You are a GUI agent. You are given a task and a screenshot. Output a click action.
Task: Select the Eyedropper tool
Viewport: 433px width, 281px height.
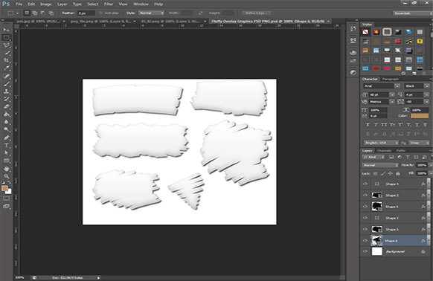pyautogui.click(x=7, y=68)
